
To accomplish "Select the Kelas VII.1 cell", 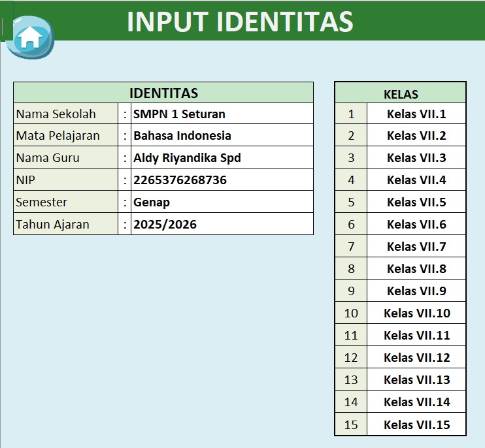I will [x=416, y=114].
